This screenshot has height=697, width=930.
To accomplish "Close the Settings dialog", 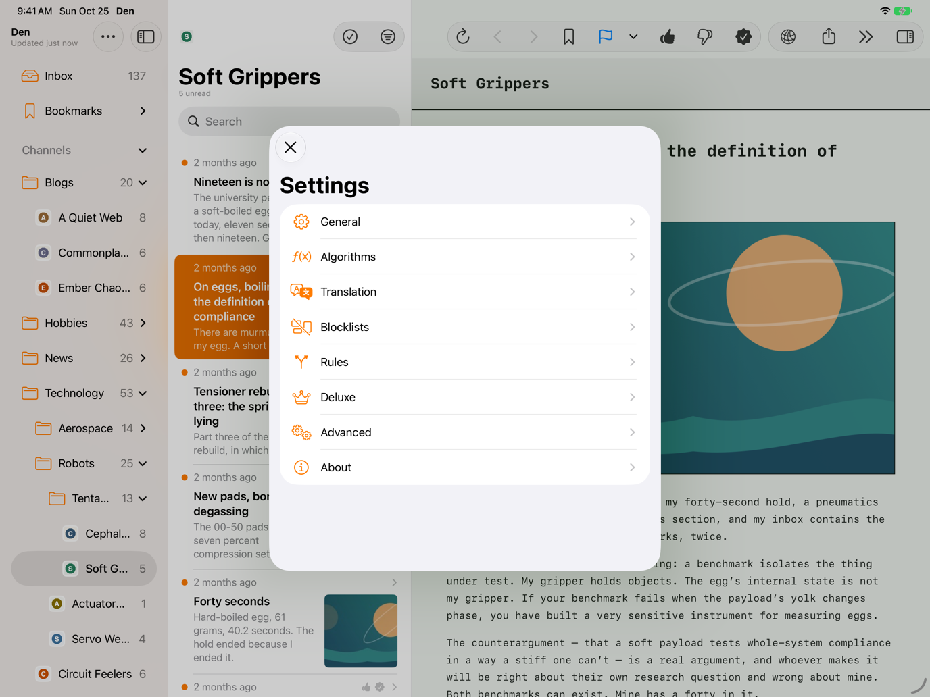I will 291,147.
